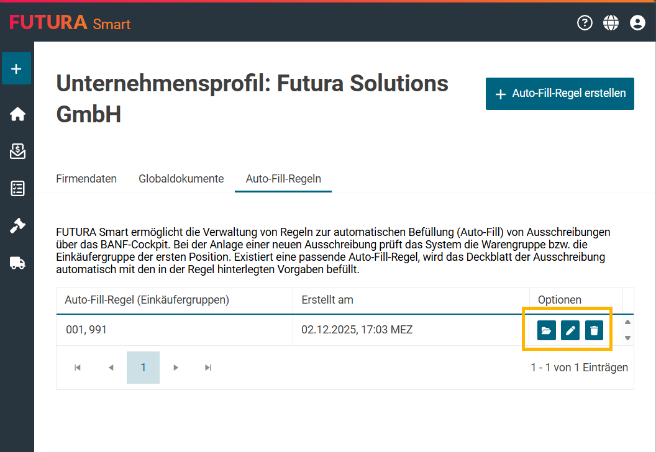Switch to the Firmendaten tab
656x452 pixels.
pyautogui.click(x=86, y=179)
